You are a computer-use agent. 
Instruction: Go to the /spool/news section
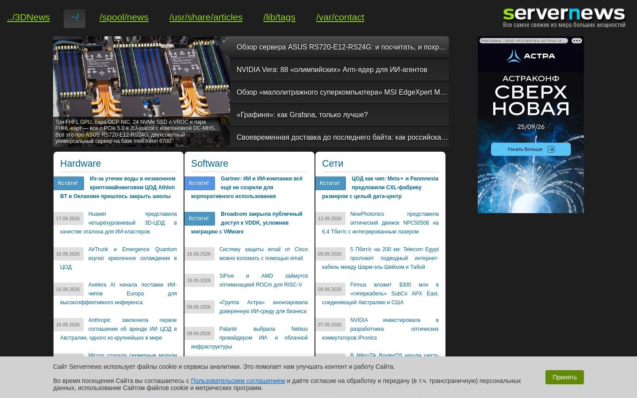(x=124, y=17)
